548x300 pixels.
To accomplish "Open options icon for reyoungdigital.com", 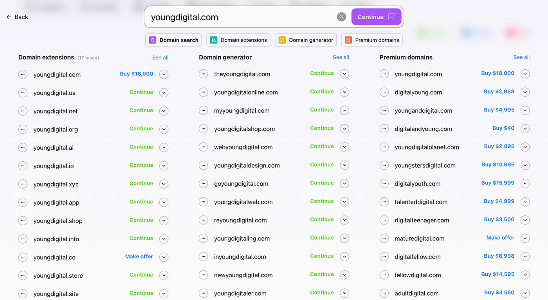I will tap(204, 220).
